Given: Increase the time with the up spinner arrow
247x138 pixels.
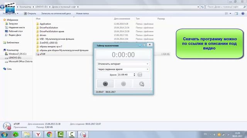Looking at the screenshot, I should 134,74.
